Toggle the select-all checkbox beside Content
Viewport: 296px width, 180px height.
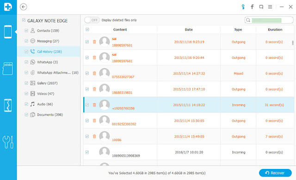tap(87, 30)
